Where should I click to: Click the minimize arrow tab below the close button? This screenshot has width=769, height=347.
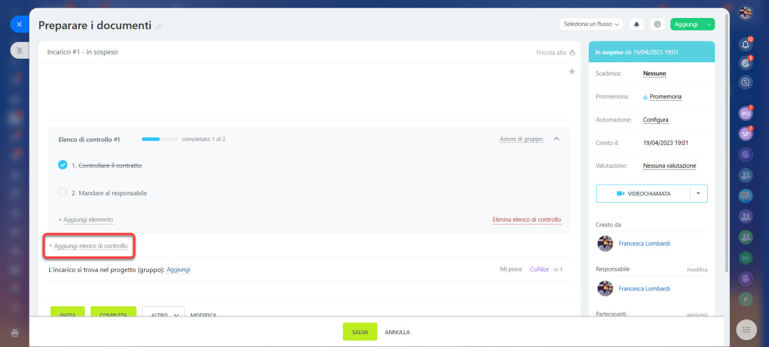19,50
